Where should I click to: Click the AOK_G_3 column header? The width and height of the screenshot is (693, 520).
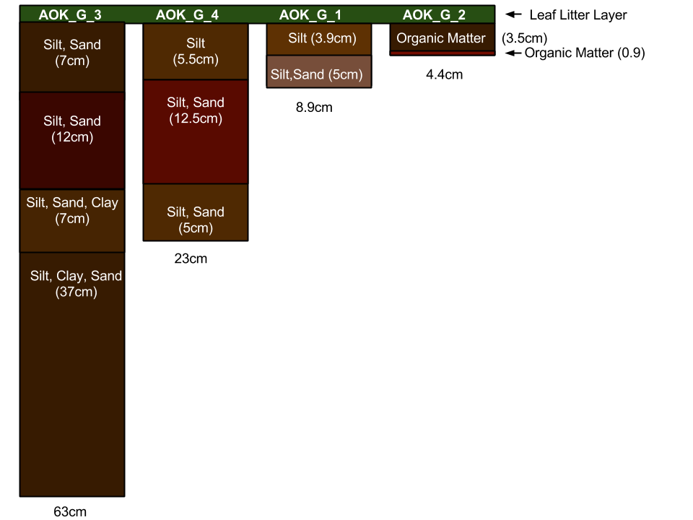pyautogui.click(x=70, y=14)
